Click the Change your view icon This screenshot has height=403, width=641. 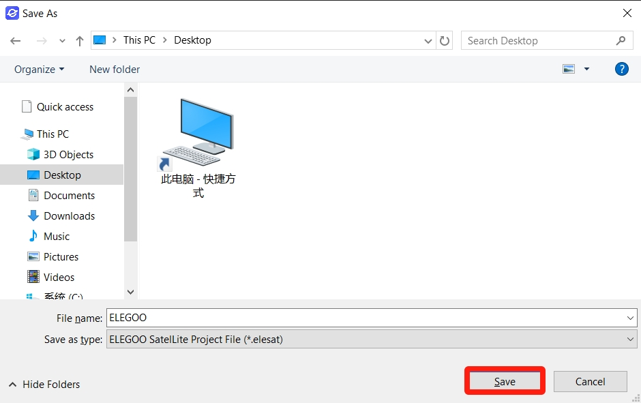pyautogui.click(x=569, y=69)
